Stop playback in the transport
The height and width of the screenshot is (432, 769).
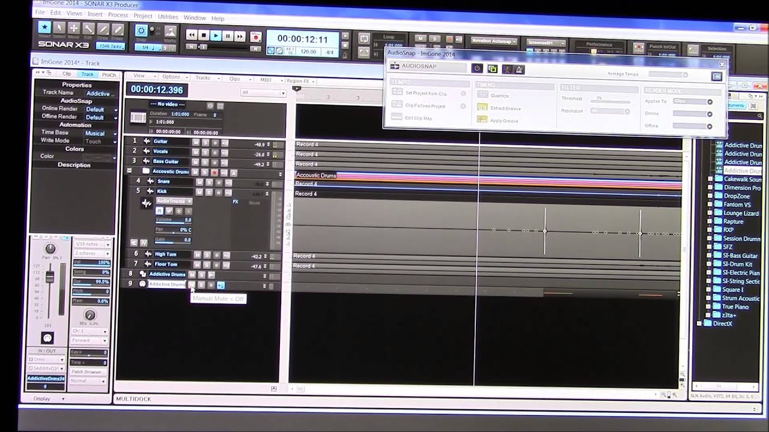pos(204,35)
